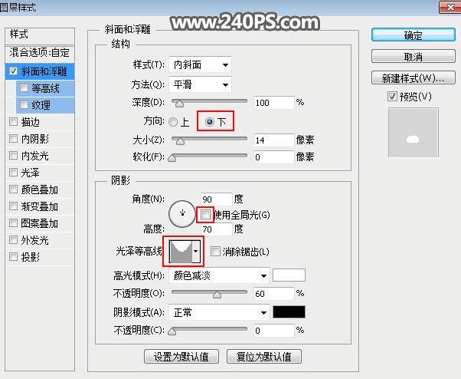Click the shadow 不透明度 field showing 0
Viewport: 461px width, 379px height.
click(x=273, y=331)
